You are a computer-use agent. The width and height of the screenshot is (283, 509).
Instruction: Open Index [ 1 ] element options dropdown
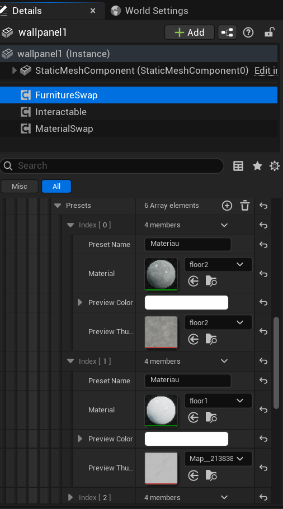(x=224, y=361)
